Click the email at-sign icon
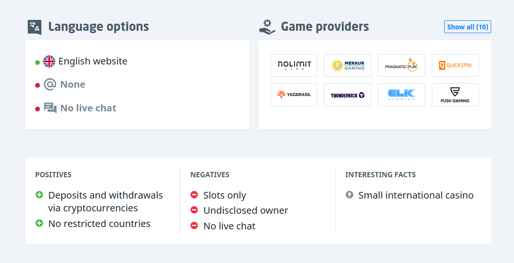514x263 pixels. click(50, 84)
